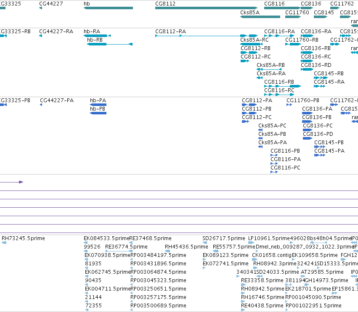358x312 pixels.
Task: Select the CG8116-PC protein label
Action: click(285, 168)
